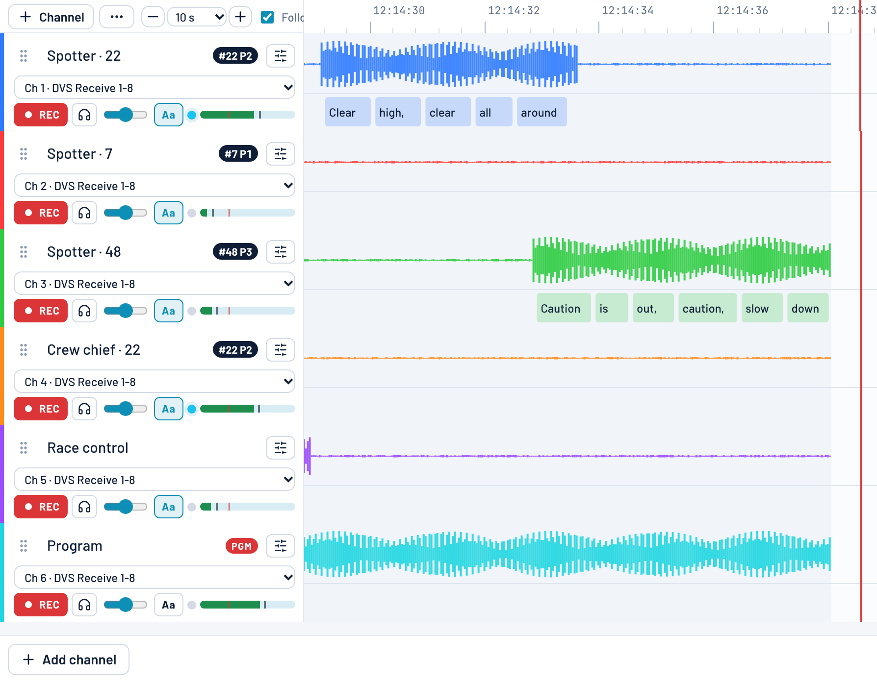Screen dimensions: 877x683
Task: Click the + Channel button
Action: (51, 17)
